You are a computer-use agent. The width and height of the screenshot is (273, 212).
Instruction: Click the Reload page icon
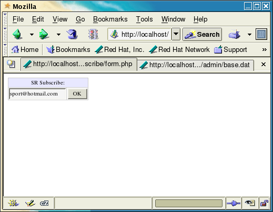pos(72,34)
